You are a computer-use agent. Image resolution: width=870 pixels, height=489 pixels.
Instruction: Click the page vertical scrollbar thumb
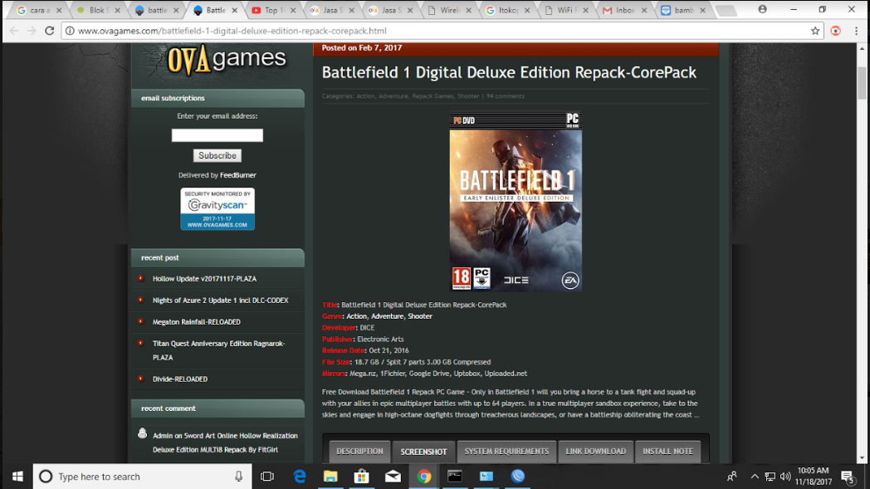coord(862,82)
